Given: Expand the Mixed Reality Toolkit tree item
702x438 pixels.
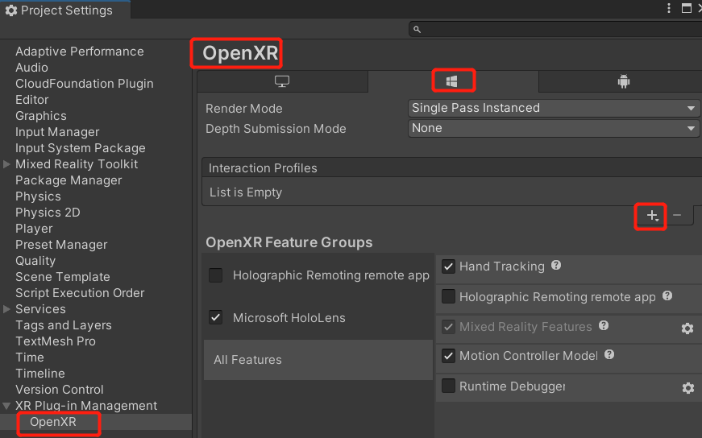Looking at the screenshot, I should point(7,164).
